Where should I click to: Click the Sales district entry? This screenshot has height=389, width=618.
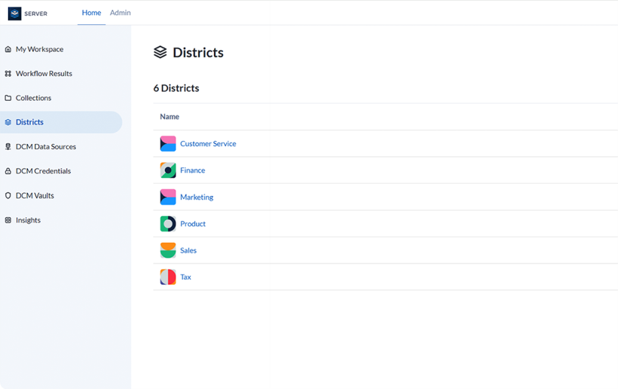coord(188,250)
